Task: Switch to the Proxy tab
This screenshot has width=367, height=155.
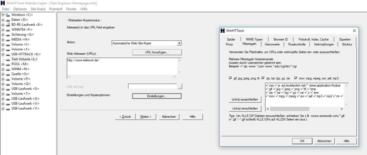Action: click(x=229, y=44)
